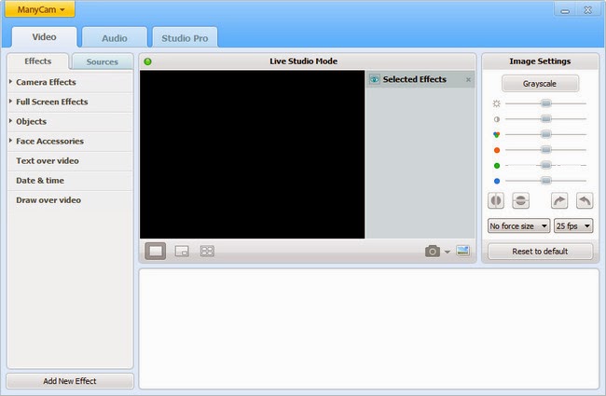Open the No force size dropdown
The height and width of the screenshot is (396, 606).
pyautogui.click(x=518, y=225)
